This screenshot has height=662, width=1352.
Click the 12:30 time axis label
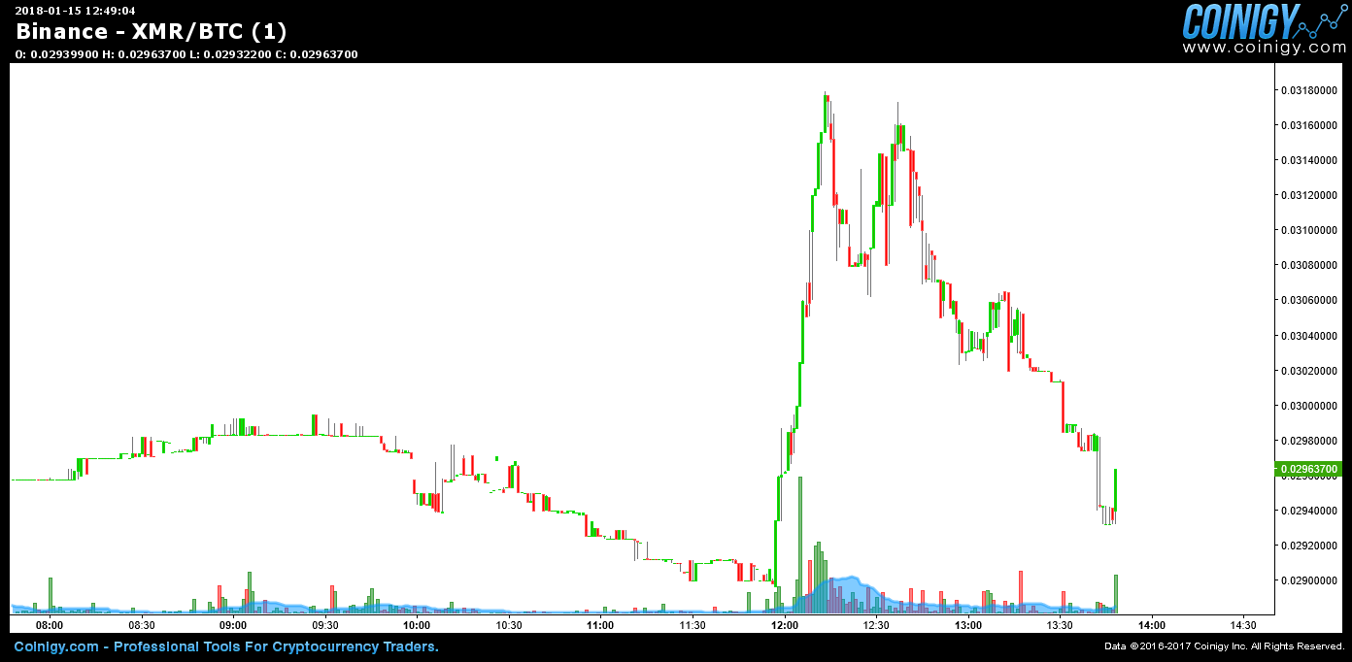click(x=876, y=625)
